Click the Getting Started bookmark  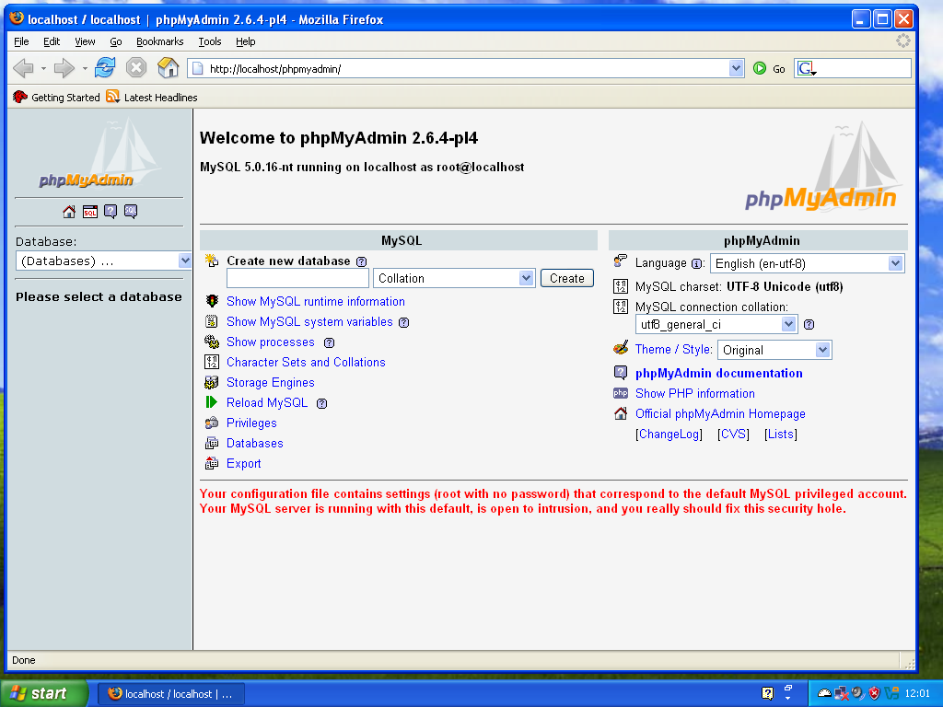click(56, 97)
